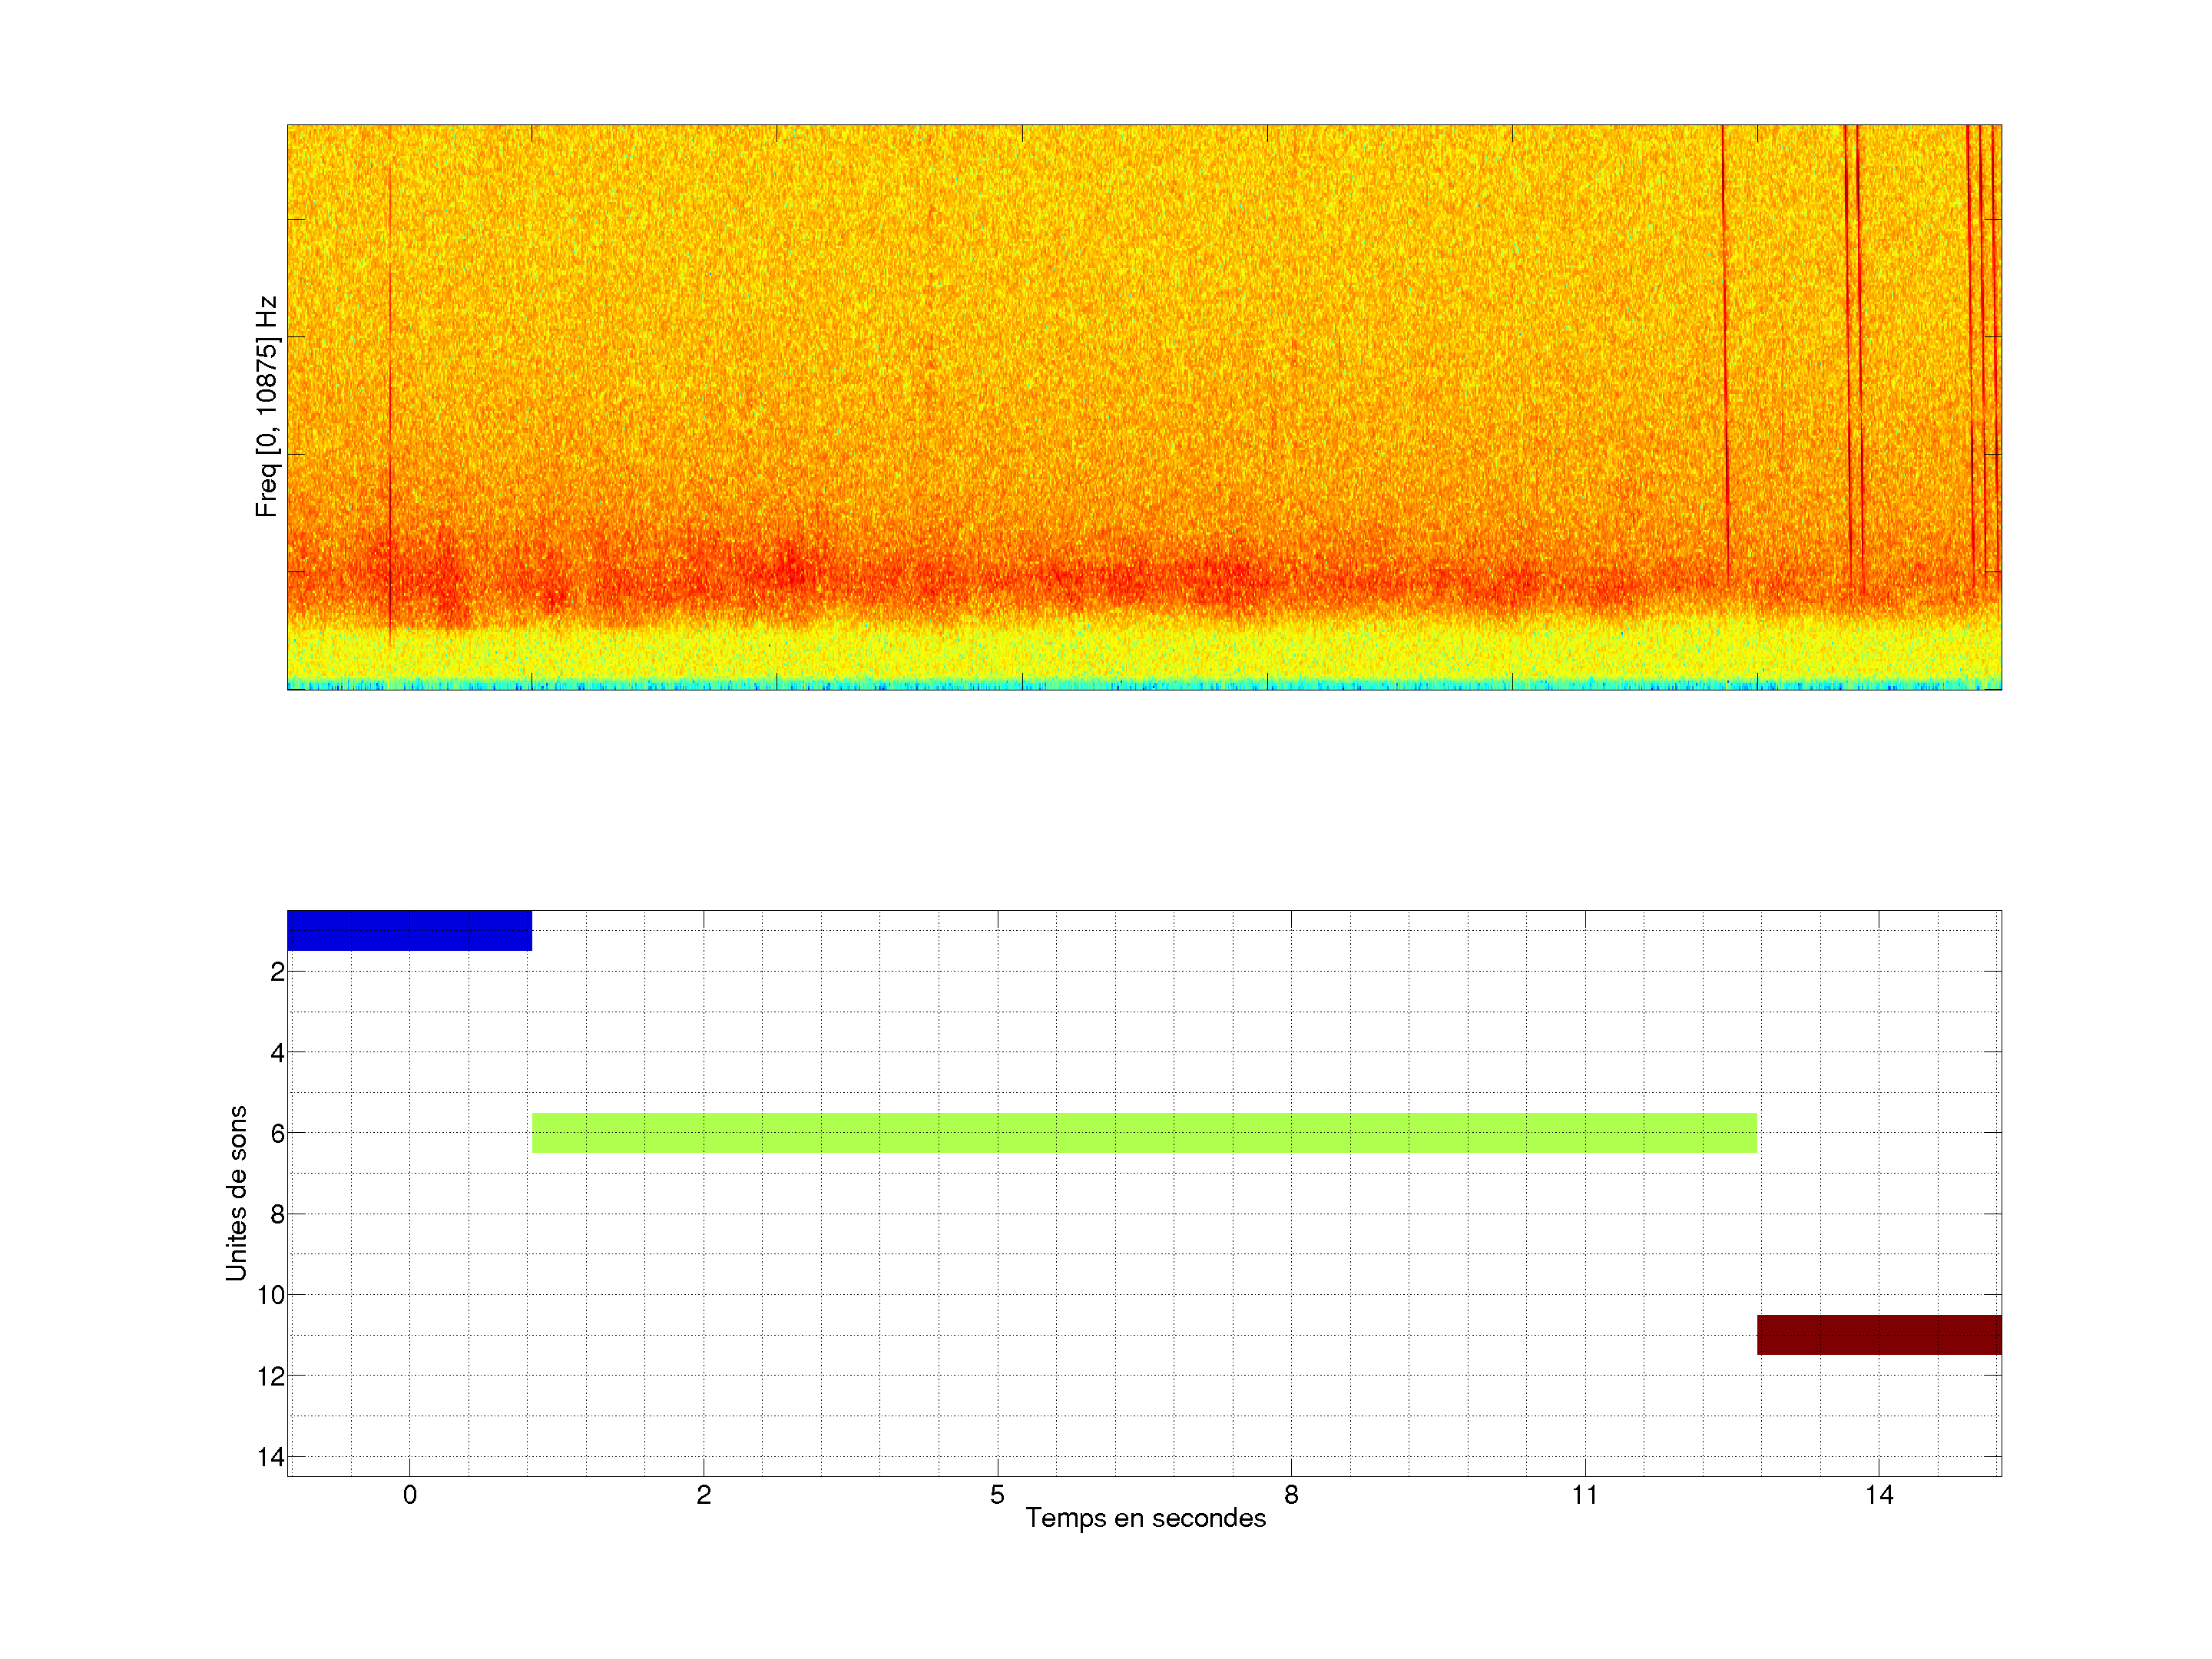Click the bottom y-axis tick label 14
This screenshot has height=1659, width=2212.
point(271,1457)
